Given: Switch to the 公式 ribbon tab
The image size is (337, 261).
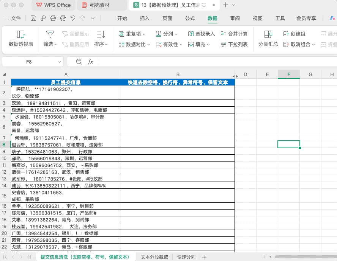Looking at the screenshot, I should [x=190, y=19].
